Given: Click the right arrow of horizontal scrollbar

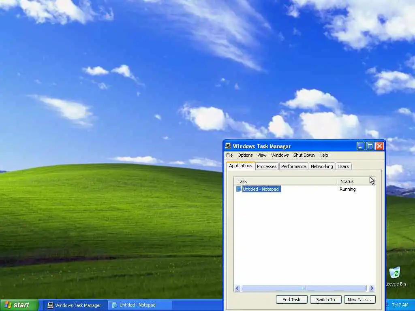Looking at the screenshot, I should click(372, 288).
